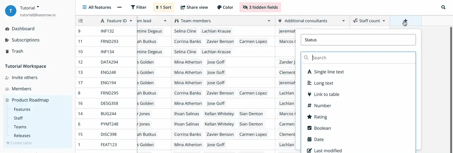Expand the Tutorial workspace account menu
The height and width of the screenshot is (153, 453).
(38, 7)
